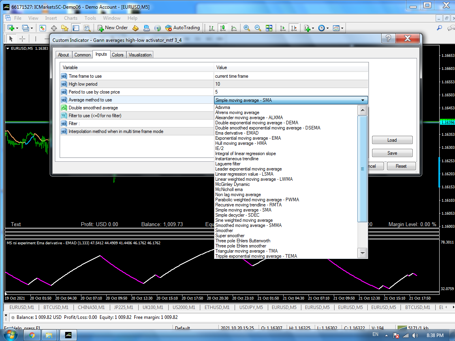The width and height of the screenshot is (455, 341).
Task: Open the Insert menu
Action: pos(51,18)
